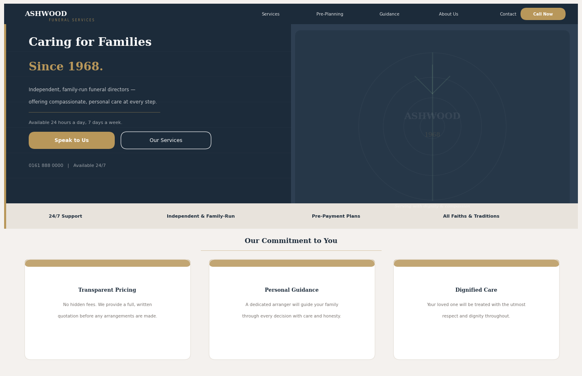Screen dimensions: 582x376
Task: Click the ASHWOOD logo in the header
Action: 45,14
